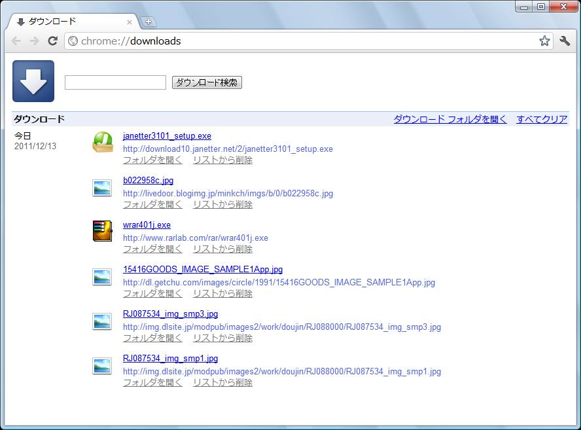Viewport: 581px width, 430px height.
Task: Click the large blue download arrow logo
Action: click(x=33, y=81)
